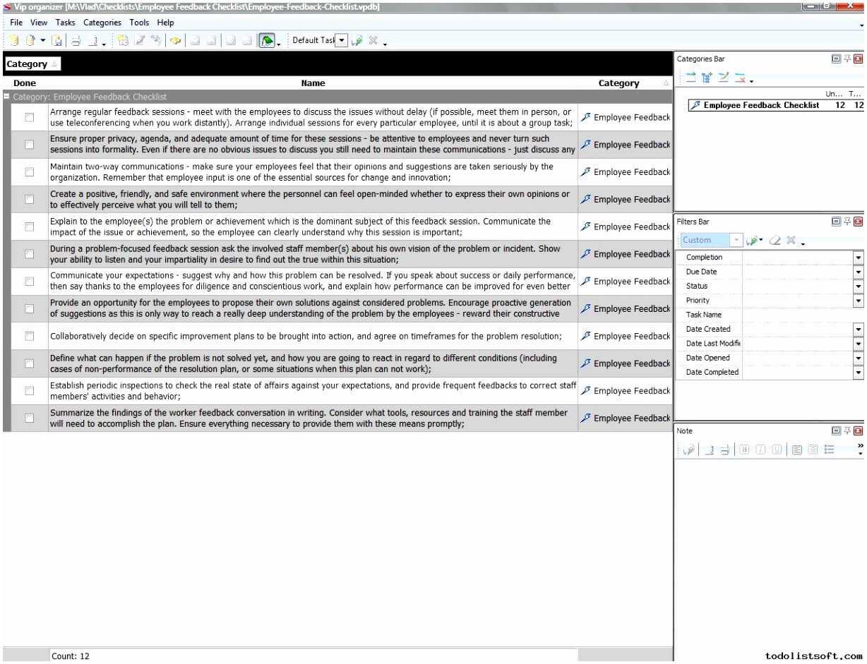Check Done for 'Arrange regular feedback sessions' task
Screen dimensions: 867x664
click(x=29, y=117)
